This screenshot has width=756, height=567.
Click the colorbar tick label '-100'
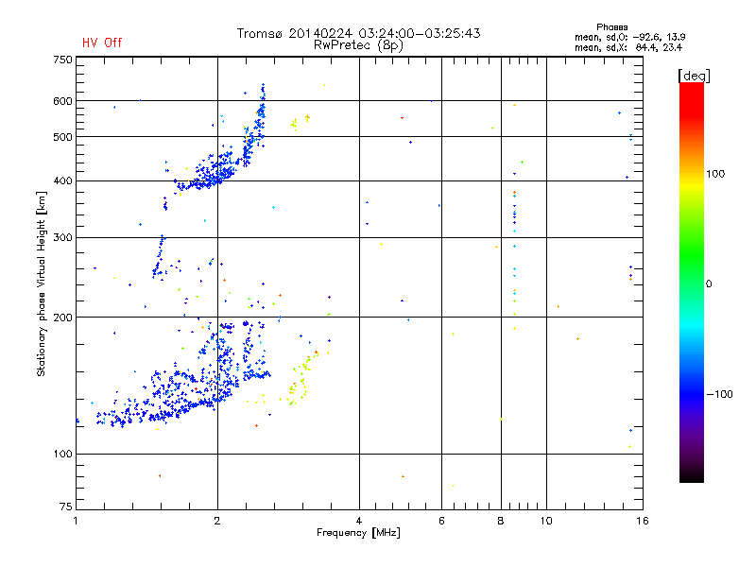pos(719,394)
